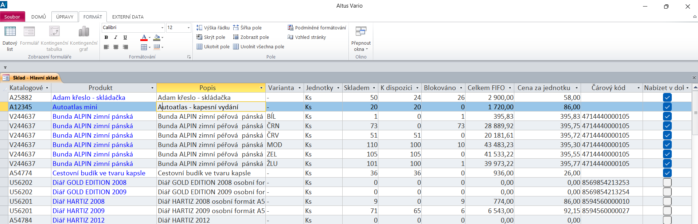Image resolution: width=698 pixels, height=224 pixels.
Task: Open Čárový kód column filter dropdown
Action: coord(639,88)
